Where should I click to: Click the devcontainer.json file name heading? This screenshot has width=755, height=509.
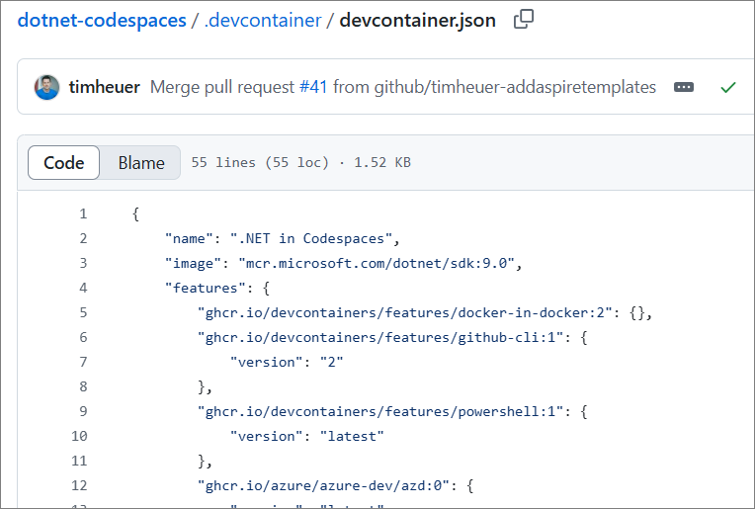417,20
